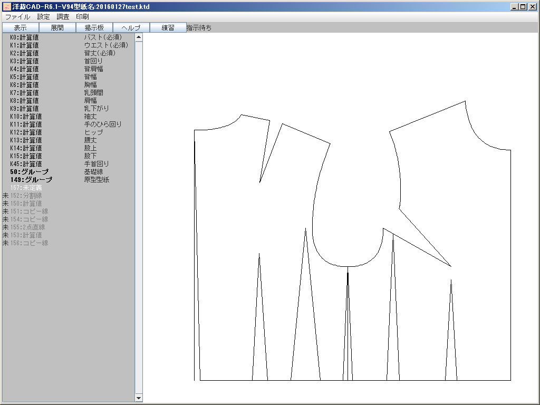Screen dimensions: 540x405
Task: Click the ヒップ label
Action: pos(94,132)
